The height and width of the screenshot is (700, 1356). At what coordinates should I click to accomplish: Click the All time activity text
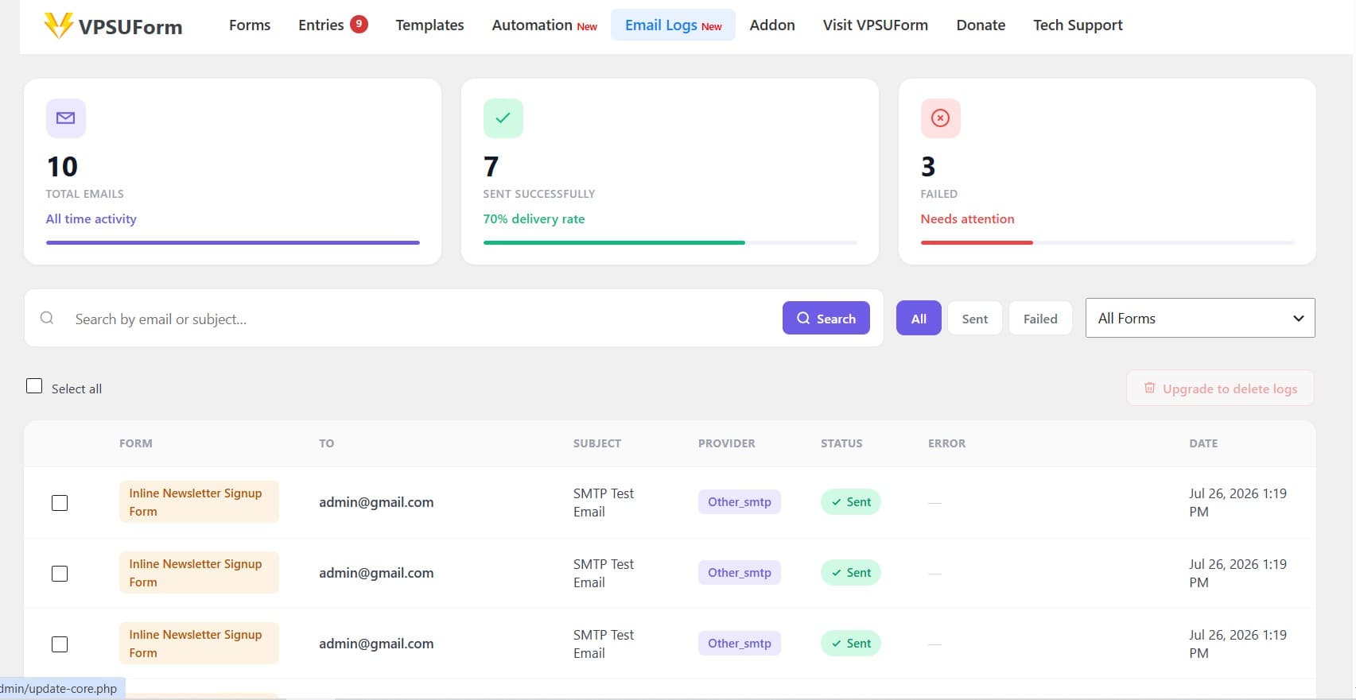tap(91, 219)
